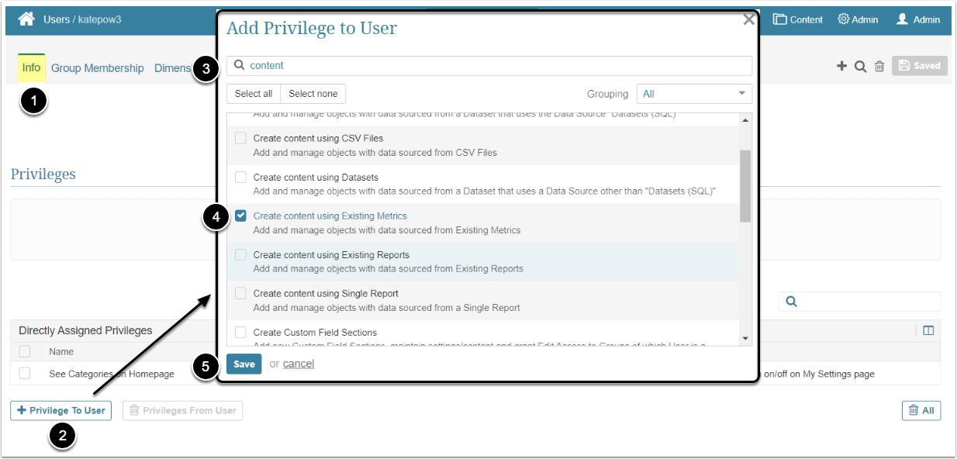
Task: Open the Admin user profile menu
Action: click(x=918, y=19)
